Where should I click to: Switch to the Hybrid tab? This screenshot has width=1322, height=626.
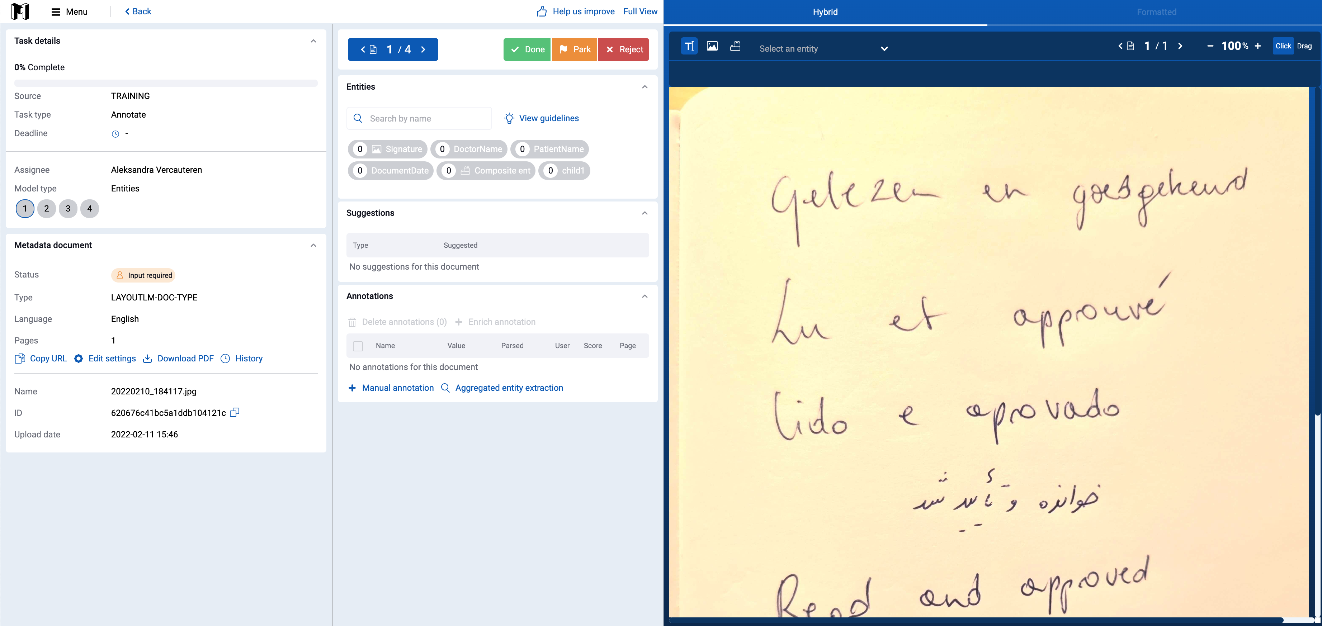(x=825, y=12)
